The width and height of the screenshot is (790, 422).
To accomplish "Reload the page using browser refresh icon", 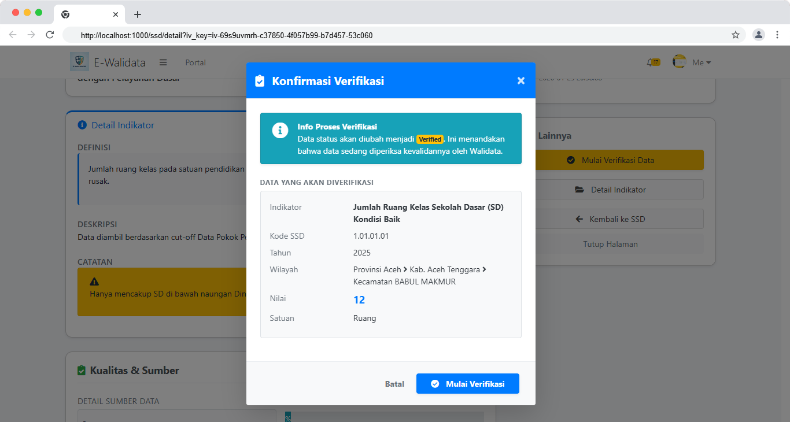I will coord(50,35).
